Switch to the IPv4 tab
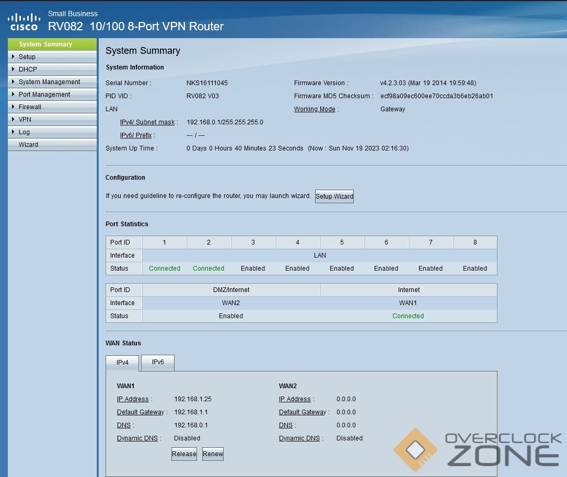This screenshot has height=477, width=567. pyautogui.click(x=122, y=363)
